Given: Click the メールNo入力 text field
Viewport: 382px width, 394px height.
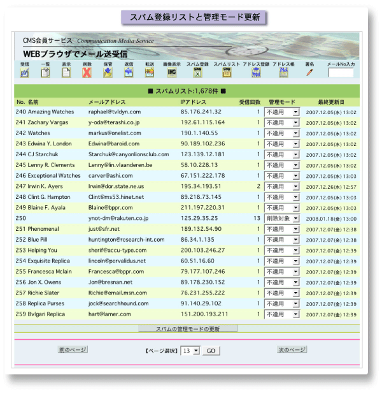Looking at the screenshot, I should [x=341, y=73].
